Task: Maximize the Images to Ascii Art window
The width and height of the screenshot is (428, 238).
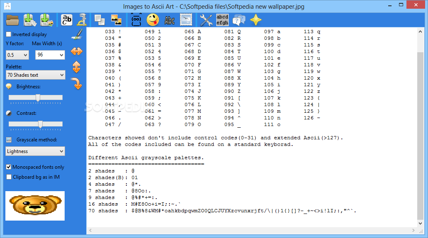Action: (401, 5)
